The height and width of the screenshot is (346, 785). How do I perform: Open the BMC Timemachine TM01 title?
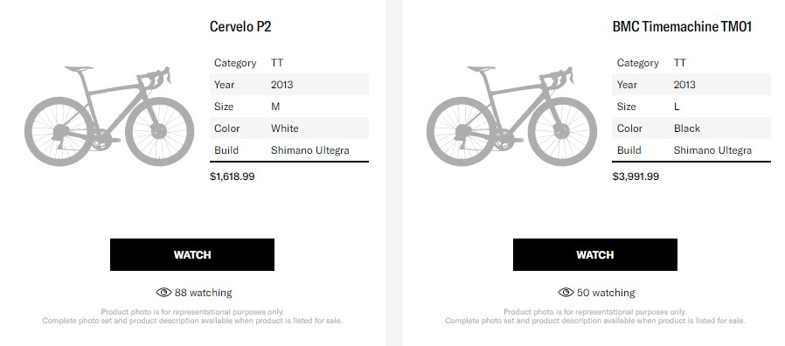(683, 26)
